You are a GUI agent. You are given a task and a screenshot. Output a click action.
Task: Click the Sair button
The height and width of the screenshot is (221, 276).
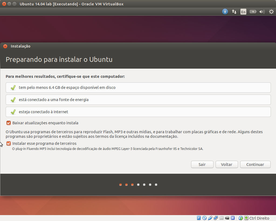[x=202, y=164]
